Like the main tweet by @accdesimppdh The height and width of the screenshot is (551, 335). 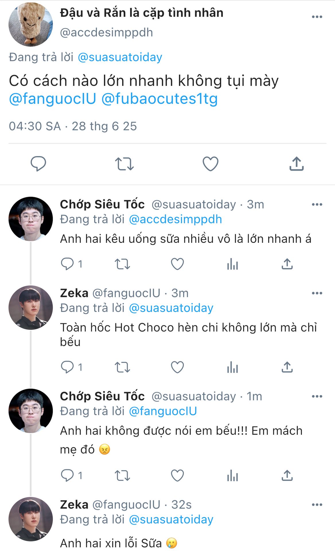pos(211,164)
